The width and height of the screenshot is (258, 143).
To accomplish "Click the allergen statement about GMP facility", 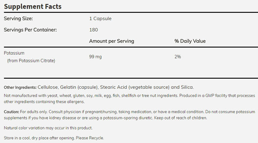I will (129, 99).
